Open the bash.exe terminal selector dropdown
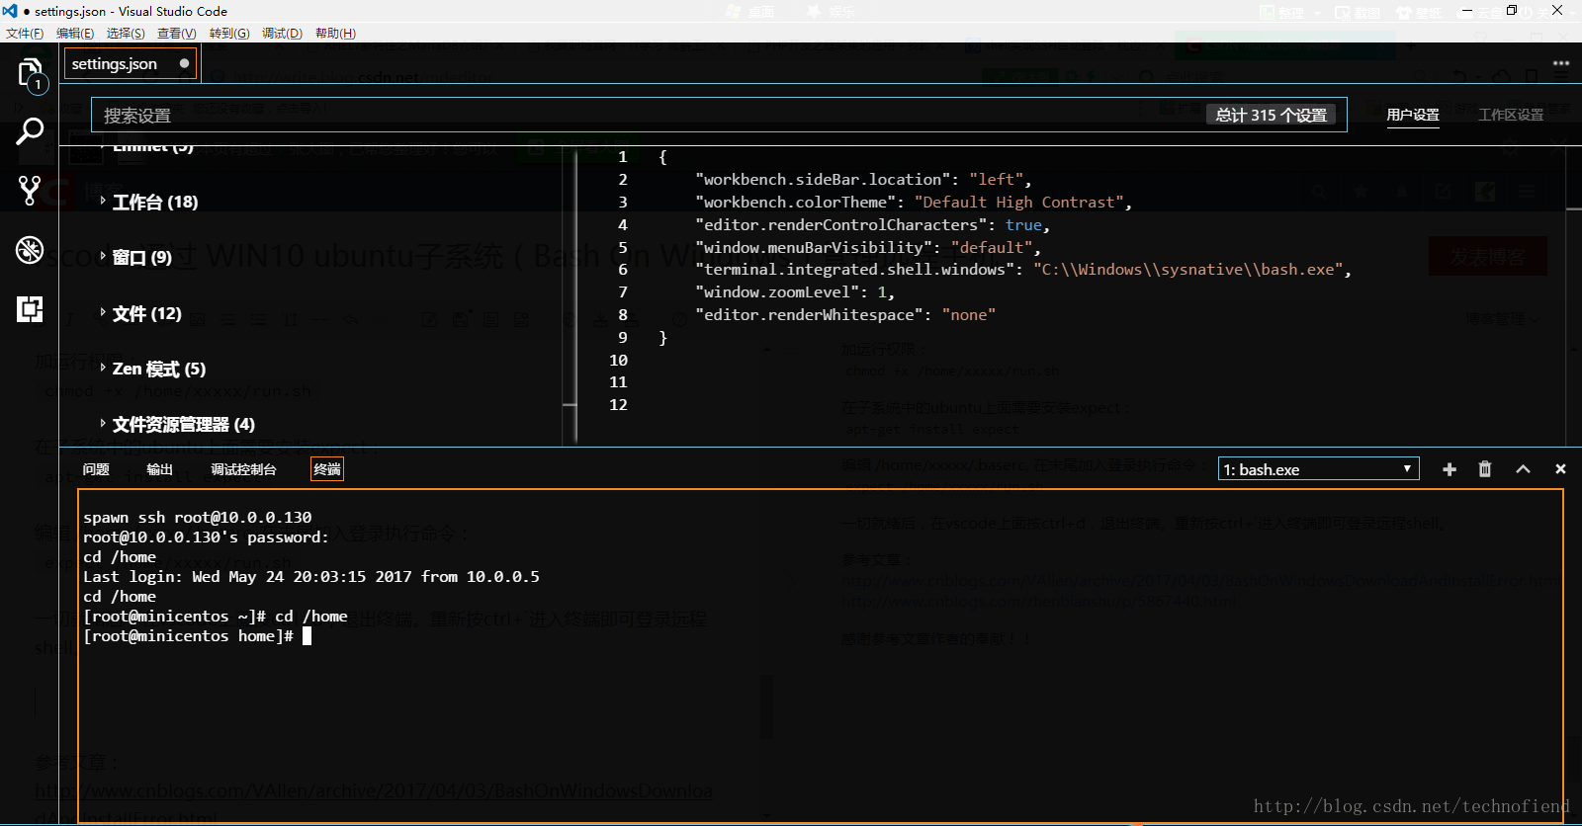1582x826 pixels. 1318,469
